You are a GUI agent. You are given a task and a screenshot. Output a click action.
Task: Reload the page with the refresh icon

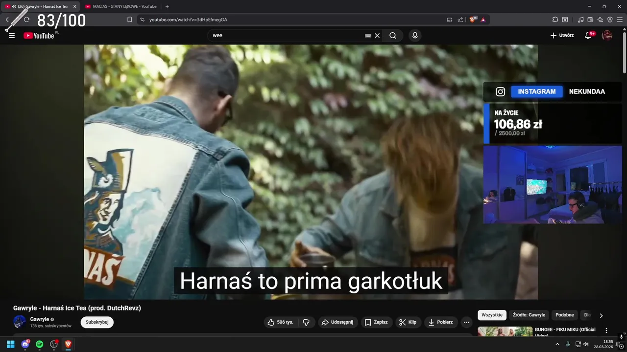click(x=27, y=20)
